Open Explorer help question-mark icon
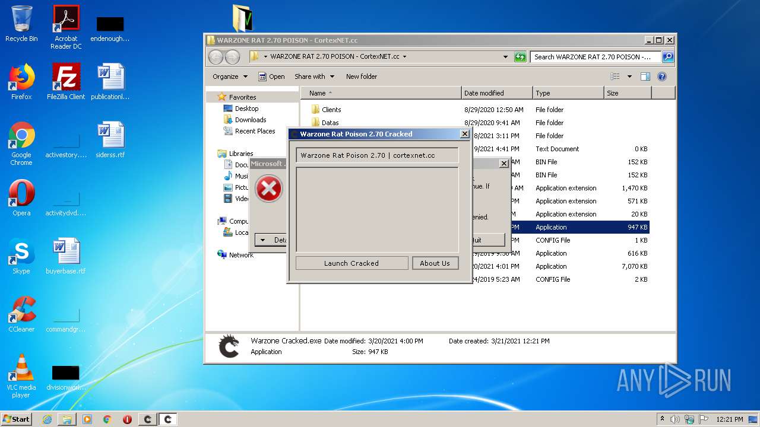This screenshot has height=427, width=760. pyautogui.click(x=662, y=77)
